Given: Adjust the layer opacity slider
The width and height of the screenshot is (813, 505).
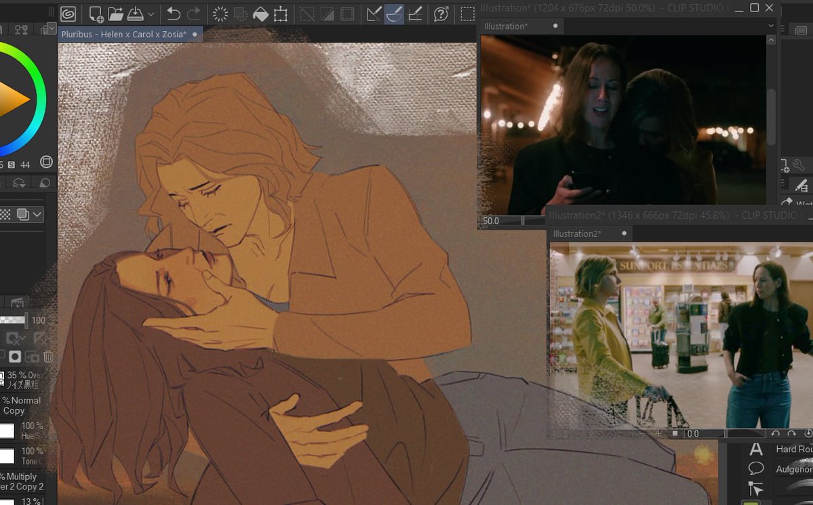Looking at the screenshot, I should pos(13,320).
